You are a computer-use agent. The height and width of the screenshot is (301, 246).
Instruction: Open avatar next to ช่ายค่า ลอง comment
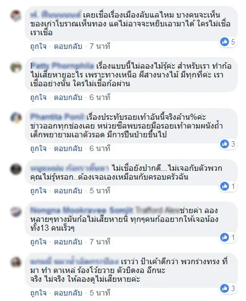click(x=16, y=211)
